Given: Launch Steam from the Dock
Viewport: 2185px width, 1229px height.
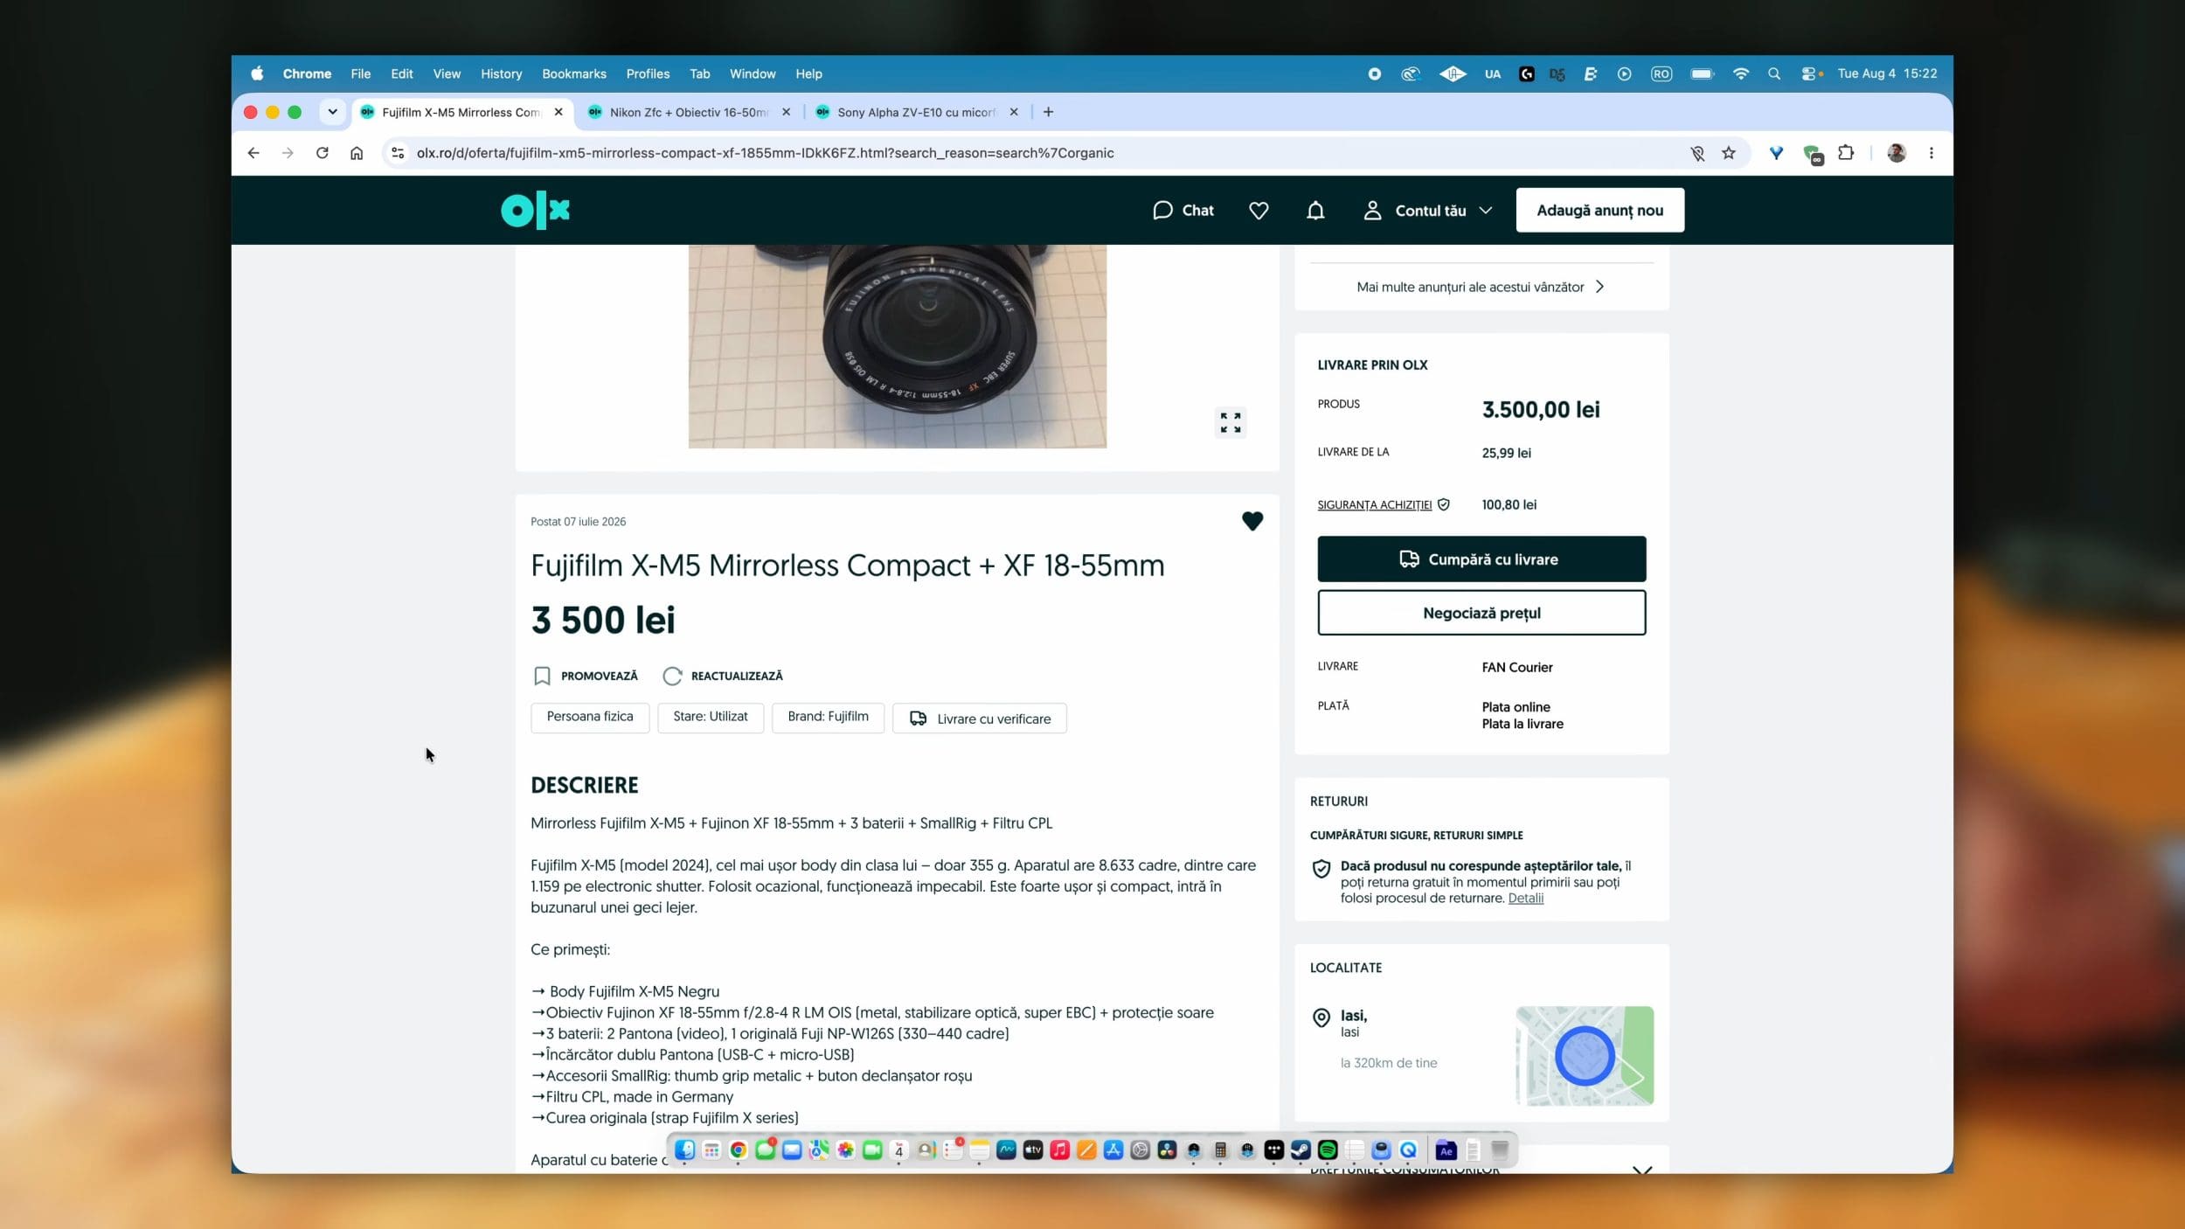Looking at the screenshot, I should click(x=1301, y=1150).
